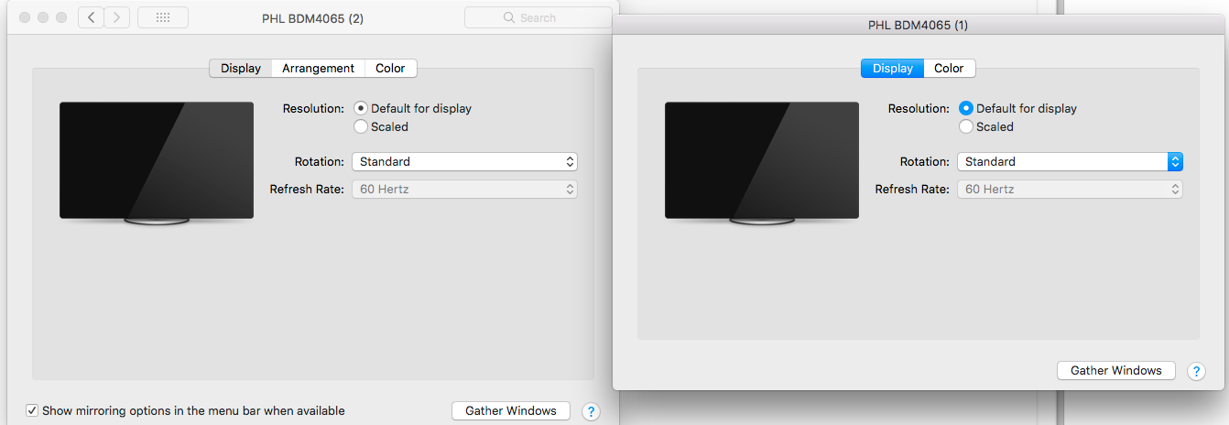This screenshot has width=1229, height=425.
Task: Select Scaled resolution in window (1)
Action: pos(966,126)
